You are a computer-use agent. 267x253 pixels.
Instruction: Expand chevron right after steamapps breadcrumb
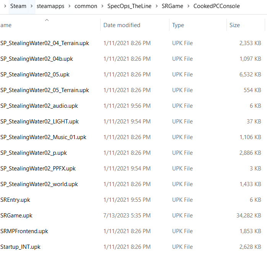[70, 6]
